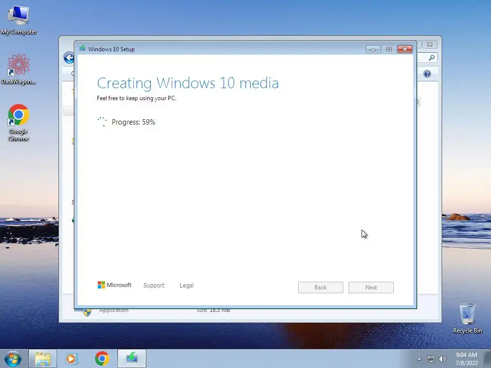The width and height of the screenshot is (491, 368).
Task: Launch Google Chrome from the desktop
Action: (19, 122)
